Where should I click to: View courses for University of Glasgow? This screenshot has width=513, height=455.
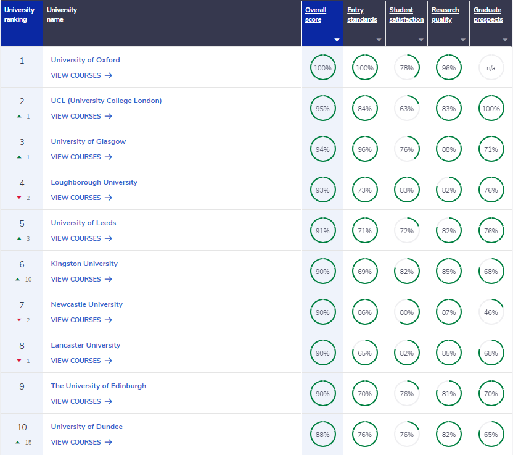pyautogui.click(x=81, y=157)
